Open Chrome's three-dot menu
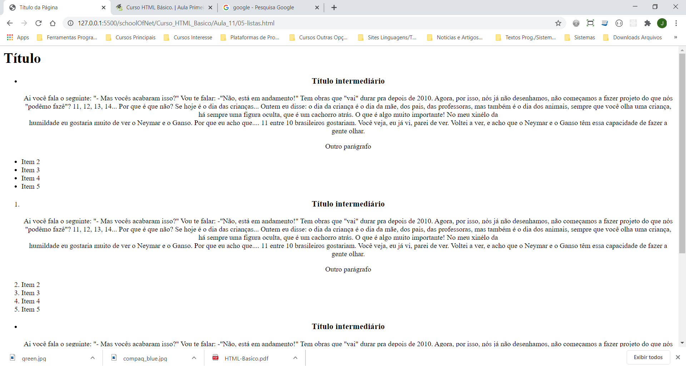This screenshot has height=368, width=686. pos(676,23)
